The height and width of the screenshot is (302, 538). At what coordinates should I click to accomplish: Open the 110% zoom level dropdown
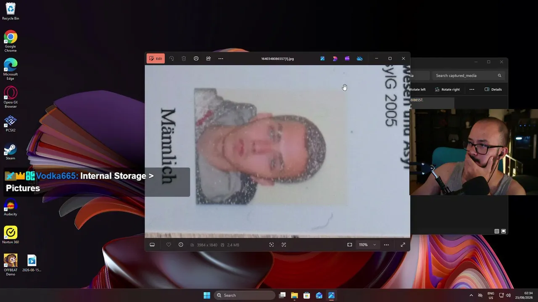[x=368, y=245]
